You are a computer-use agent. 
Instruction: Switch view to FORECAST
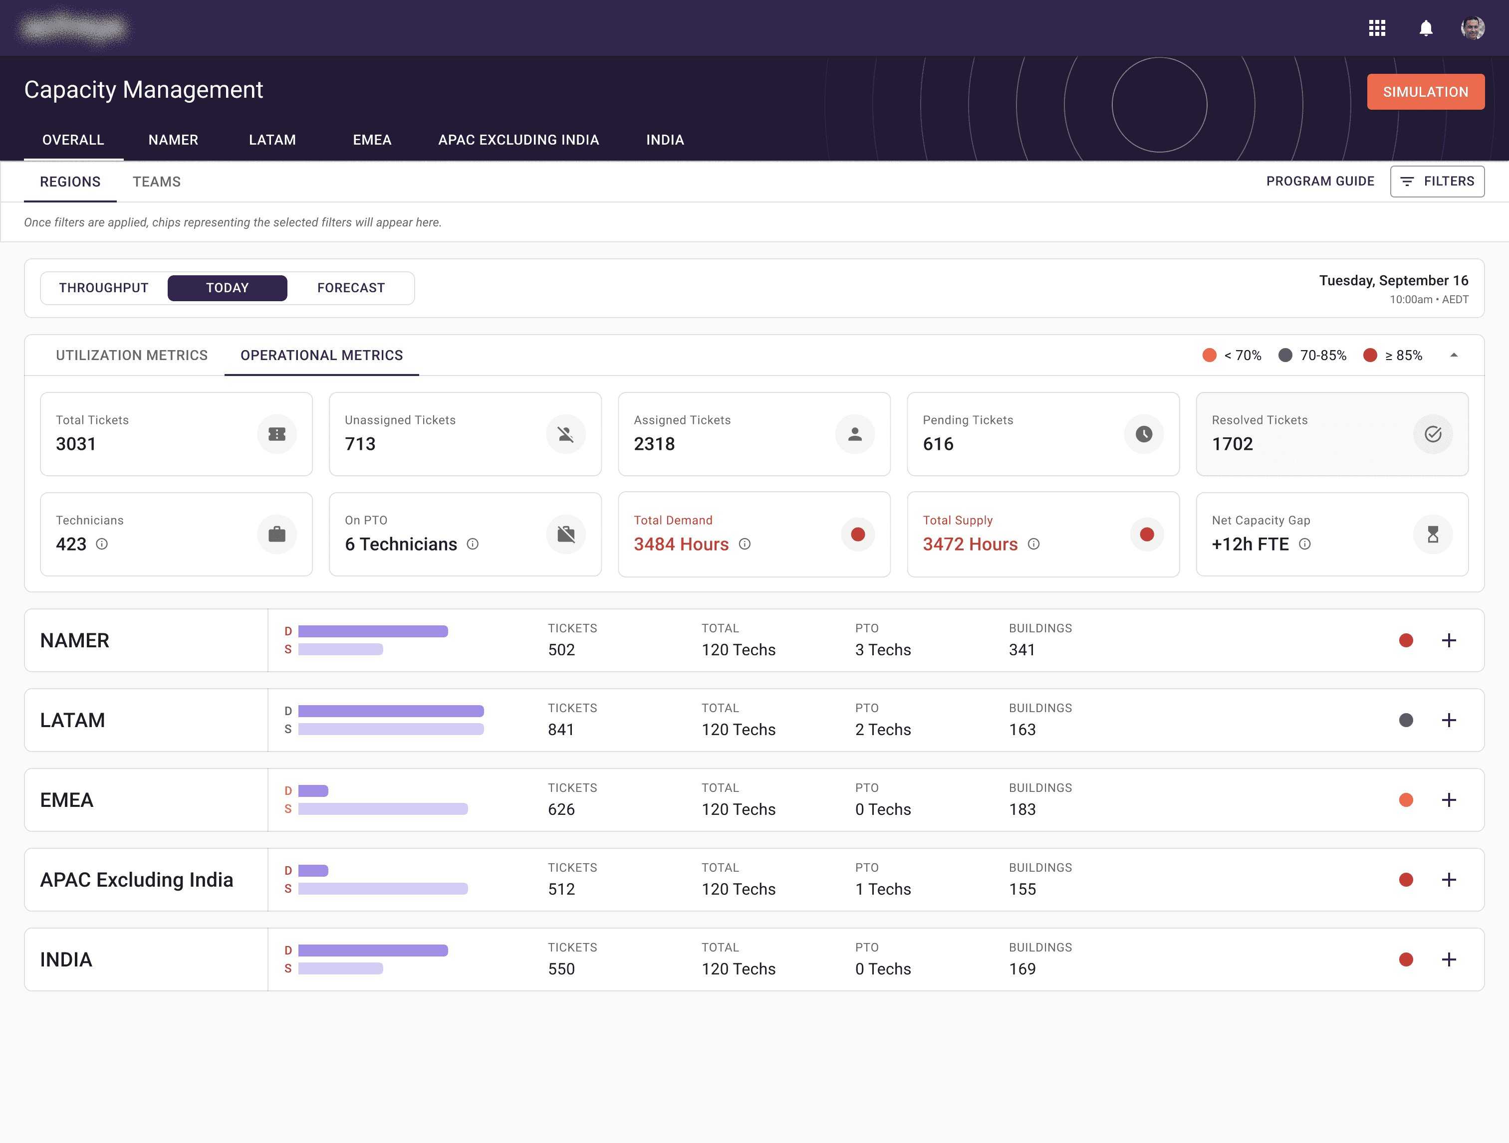click(351, 288)
